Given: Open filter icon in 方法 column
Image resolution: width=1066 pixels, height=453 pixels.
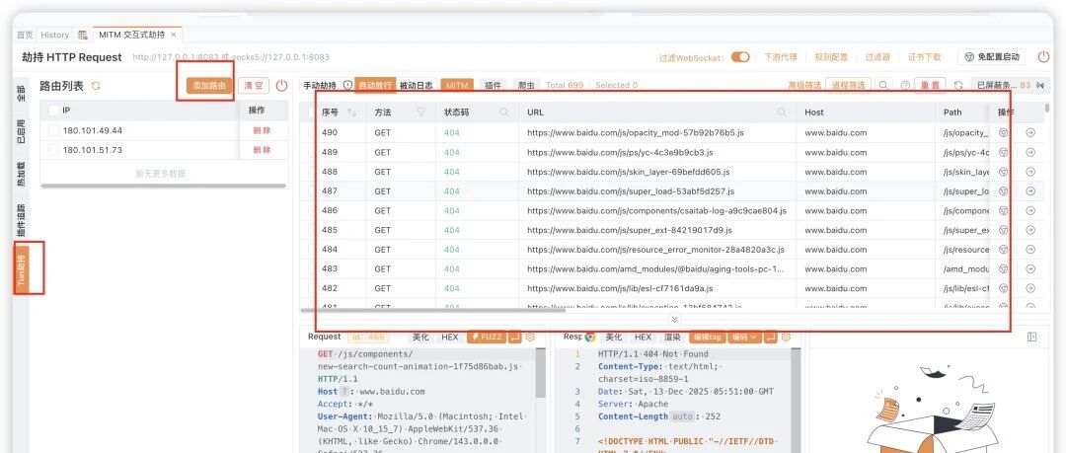Looking at the screenshot, I should (420, 113).
